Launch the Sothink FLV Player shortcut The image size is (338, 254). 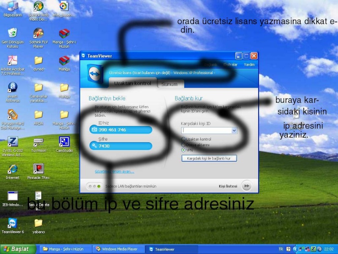pyautogui.click(x=38, y=38)
